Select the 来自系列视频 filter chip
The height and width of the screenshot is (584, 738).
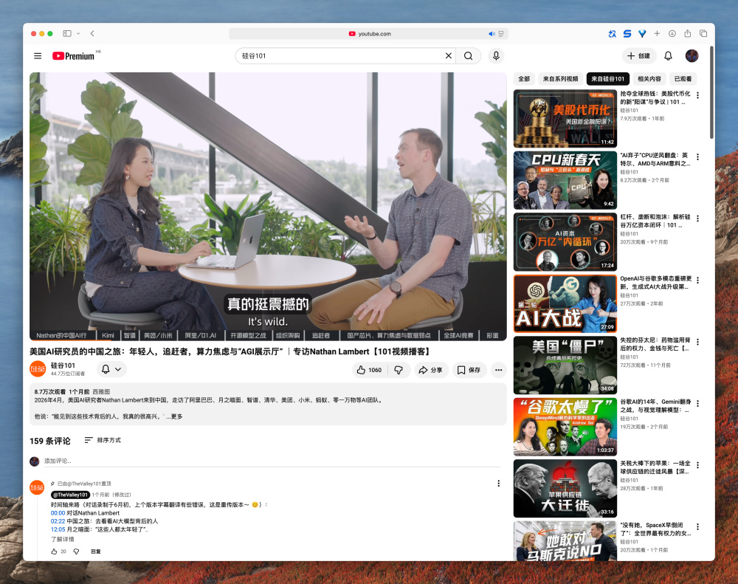(x=560, y=79)
